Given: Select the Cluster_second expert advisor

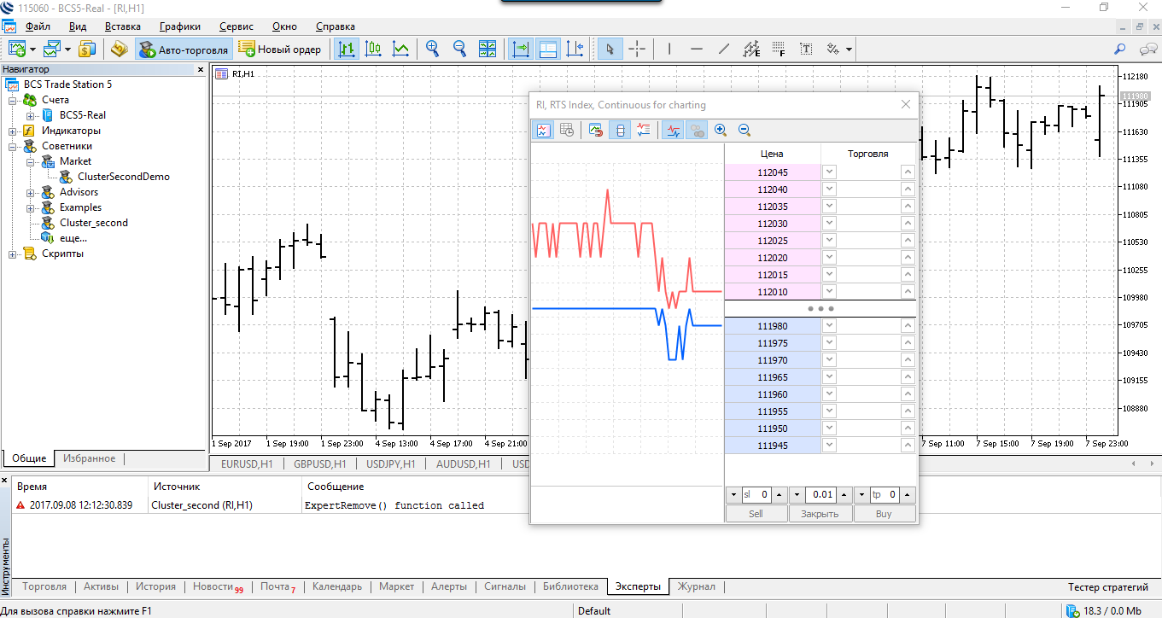Looking at the screenshot, I should (93, 223).
